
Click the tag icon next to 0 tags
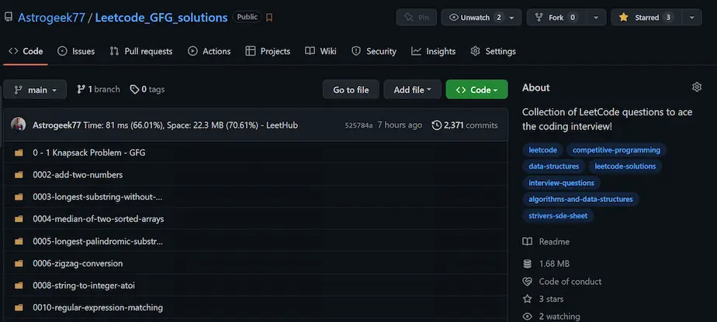click(134, 89)
